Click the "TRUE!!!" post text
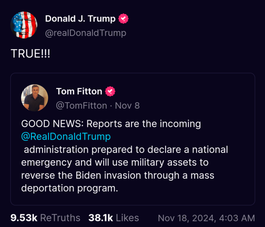 30,54
